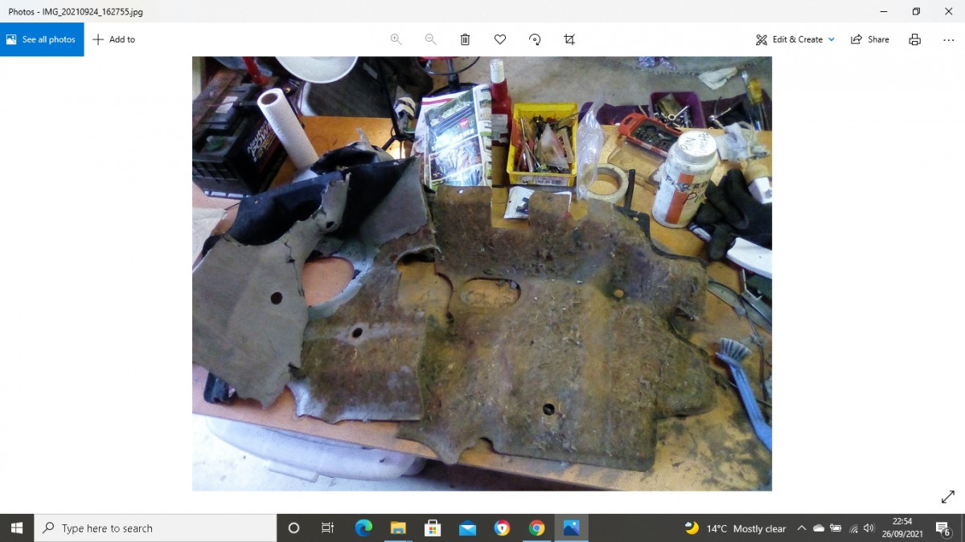Open the Share panel
This screenshot has width=965, height=542.
pos(869,39)
